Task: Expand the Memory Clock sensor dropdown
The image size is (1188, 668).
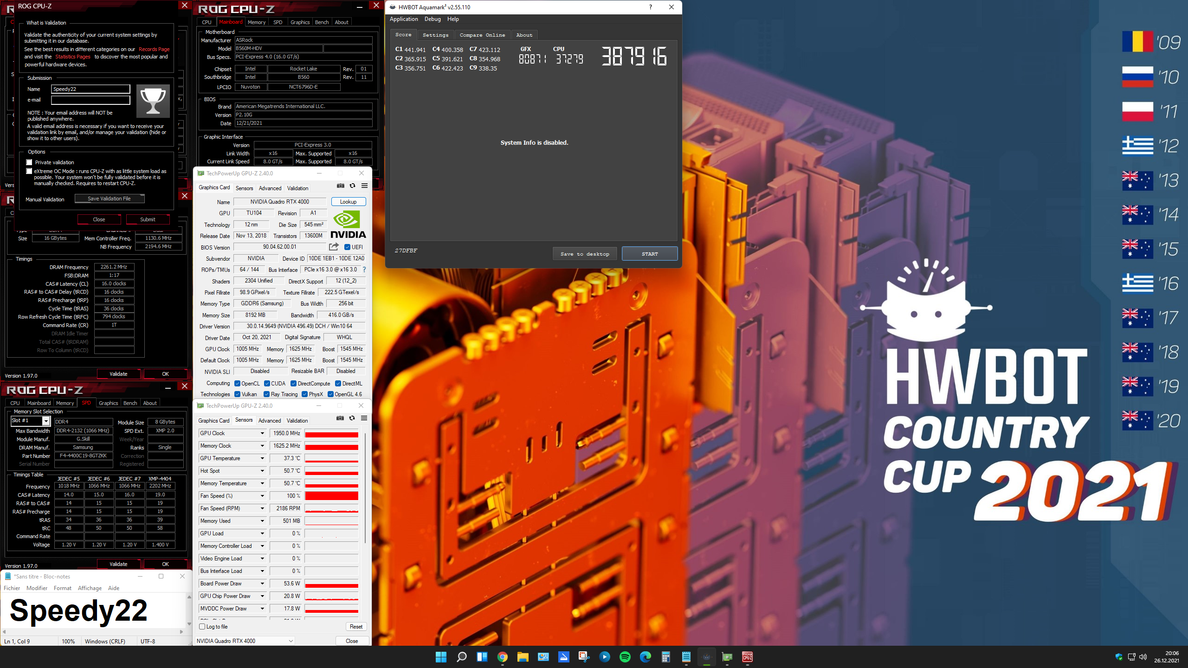Action: click(x=262, y=446)
